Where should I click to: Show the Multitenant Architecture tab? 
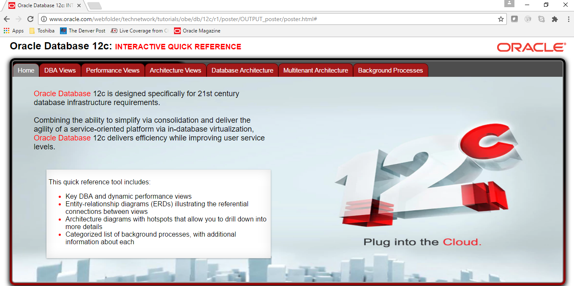pos(316,70)
